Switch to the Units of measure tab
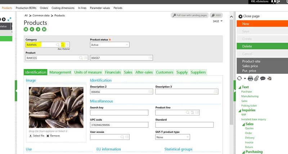Viewport: 288px width, 154px height. coord(88,72)
